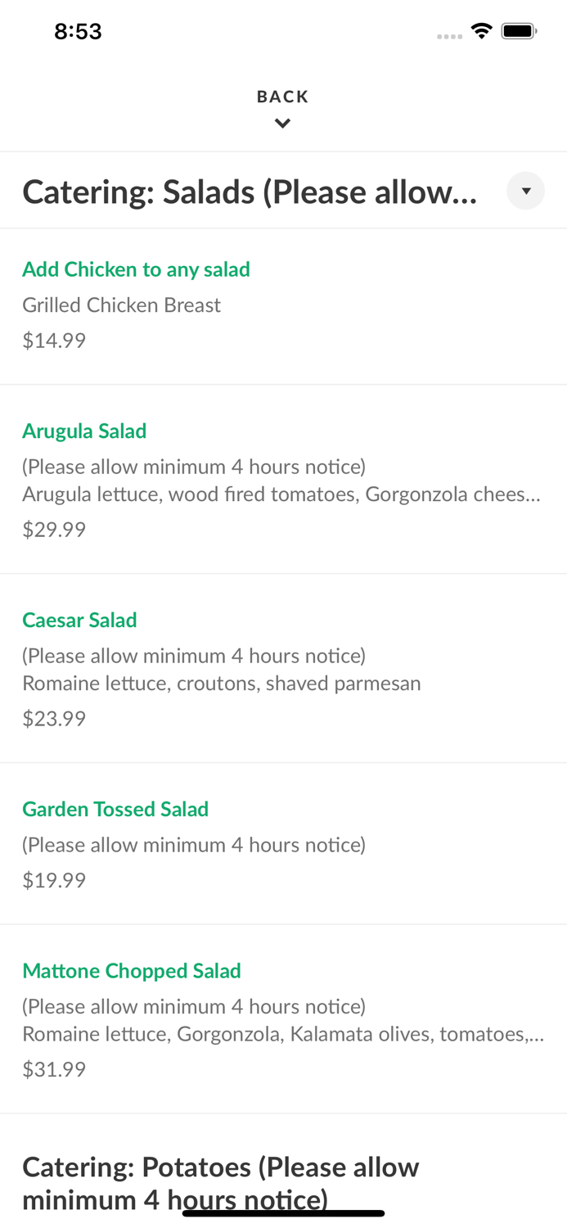Select the Caesar Salad menu entry
Viewport: 567px width, 1228px height.
[79, 621]
